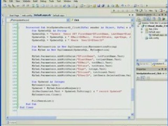Select the Default.aspx.vb tab
The image size is (168, 126).
coord(42,15)
